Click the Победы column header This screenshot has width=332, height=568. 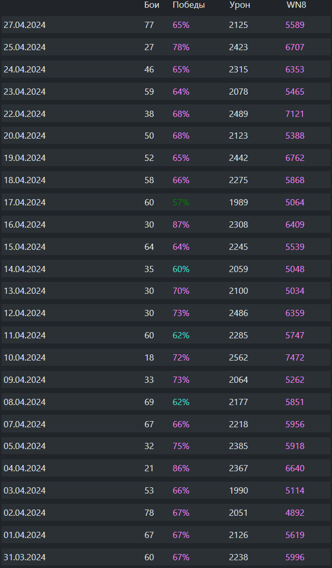(x=188, y=5)
